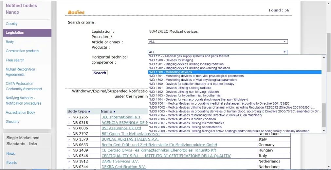Open the Products dropdown showing ALL
Screen dimensions: 331x170
pos(218,52)
